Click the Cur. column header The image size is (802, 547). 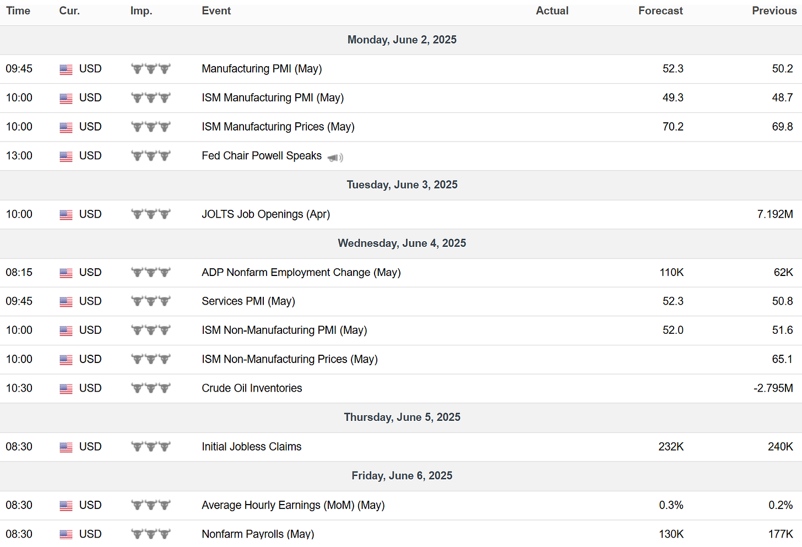[x=69, y=11]
